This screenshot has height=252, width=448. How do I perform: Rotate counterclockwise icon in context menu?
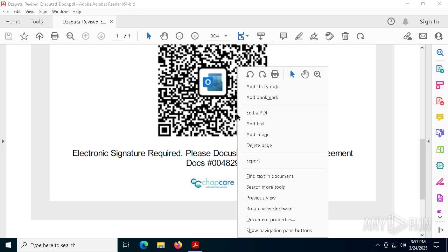pos(250,74)
